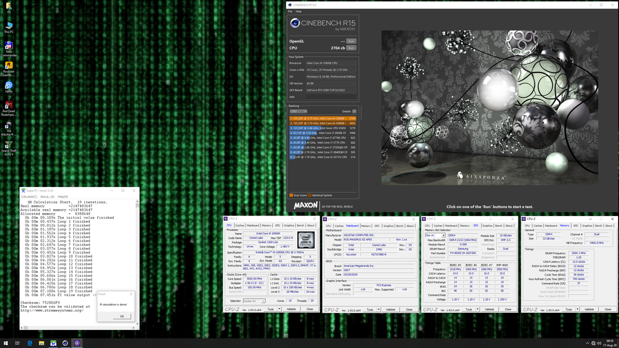Open the Help menu in Cinebench
Image resolution: width=619 pixels, height=348 pixels.
tap(298, 11)
